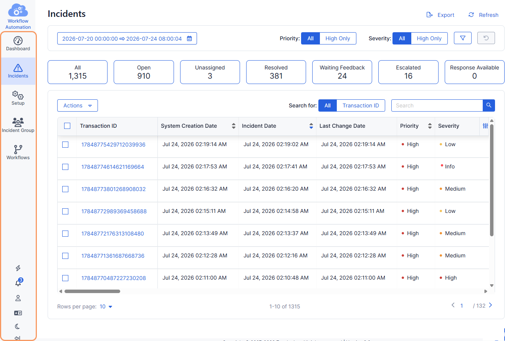Go to the previous page arrow
Viewport: 505px width, 341px height.
pos(453,305)
